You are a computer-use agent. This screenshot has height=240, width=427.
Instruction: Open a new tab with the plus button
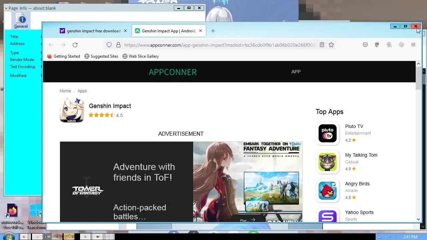tap(213, 31)
